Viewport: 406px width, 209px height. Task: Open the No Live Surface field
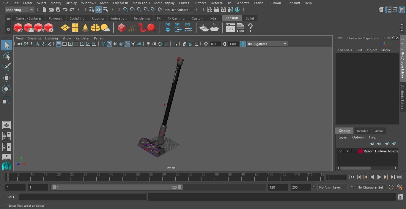click(x=178, y=10)
